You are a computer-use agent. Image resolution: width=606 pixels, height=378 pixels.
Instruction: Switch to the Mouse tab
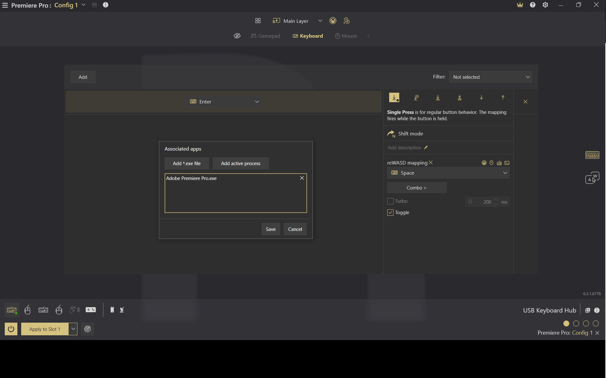click(346, 36)
